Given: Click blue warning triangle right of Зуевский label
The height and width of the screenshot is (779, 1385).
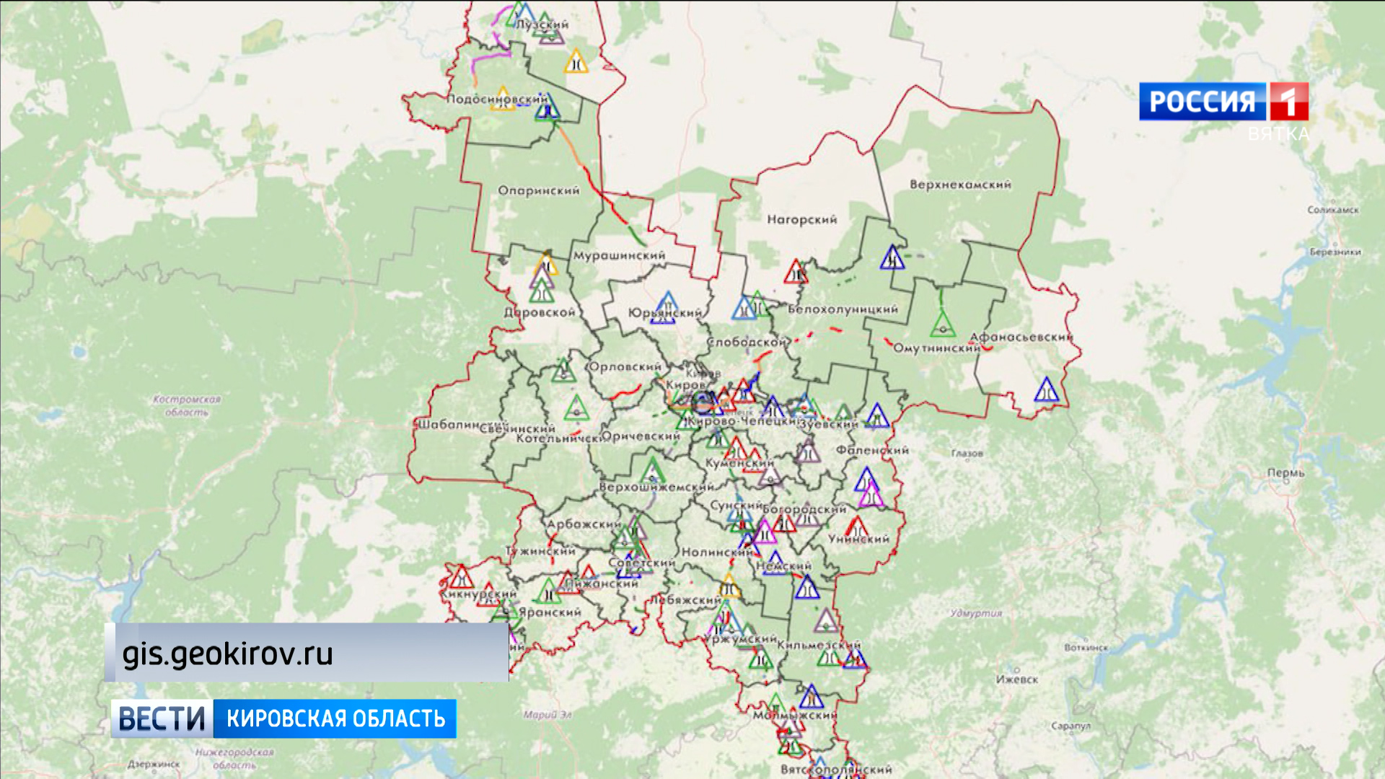Looking at the screenshot, I should (877, 417).
